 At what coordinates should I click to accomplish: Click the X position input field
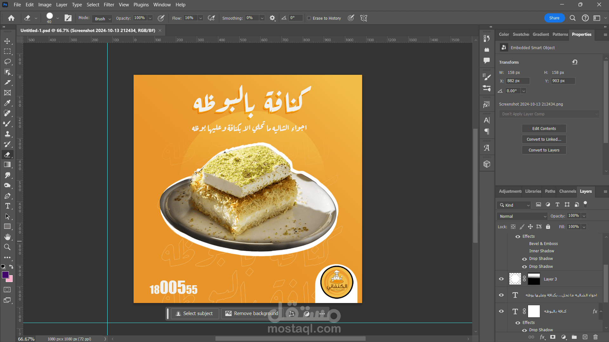pos(518,81)
